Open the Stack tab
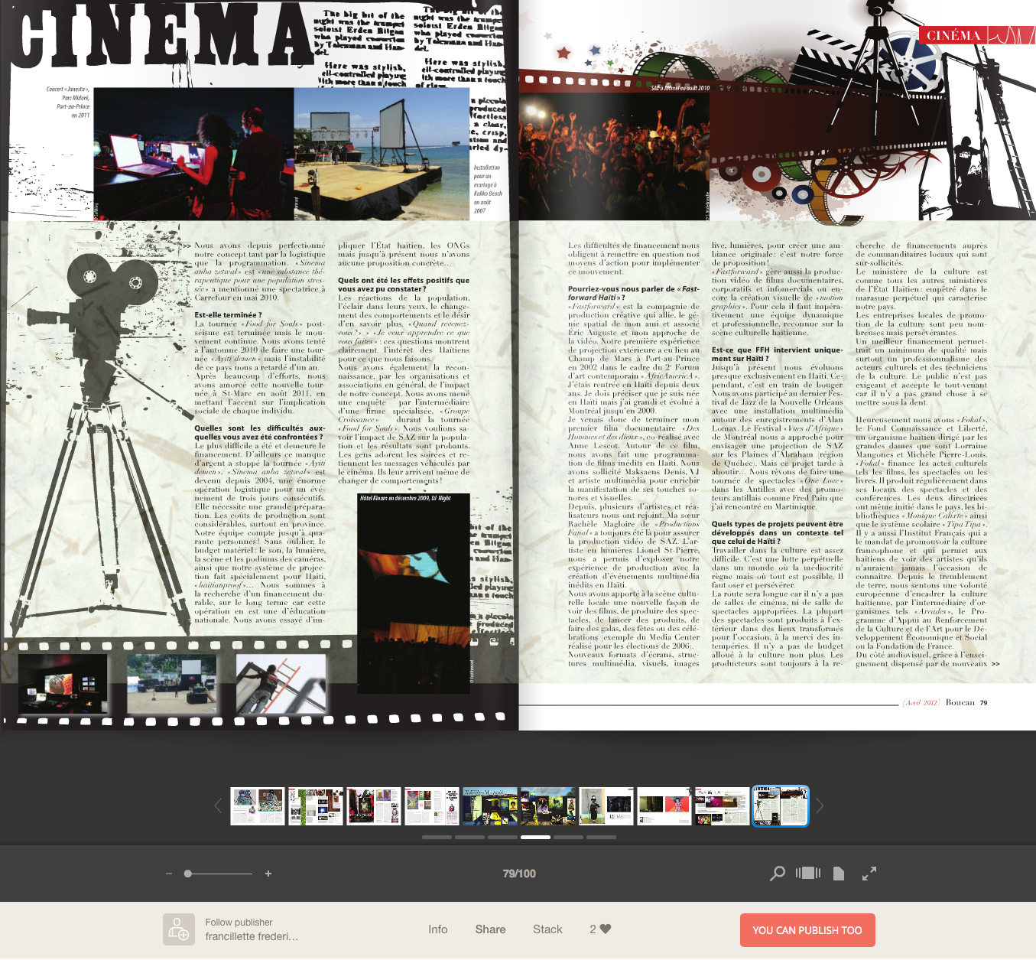Image resolution: width=1036 pixels, height=960 pixels. tap(547, 929)
